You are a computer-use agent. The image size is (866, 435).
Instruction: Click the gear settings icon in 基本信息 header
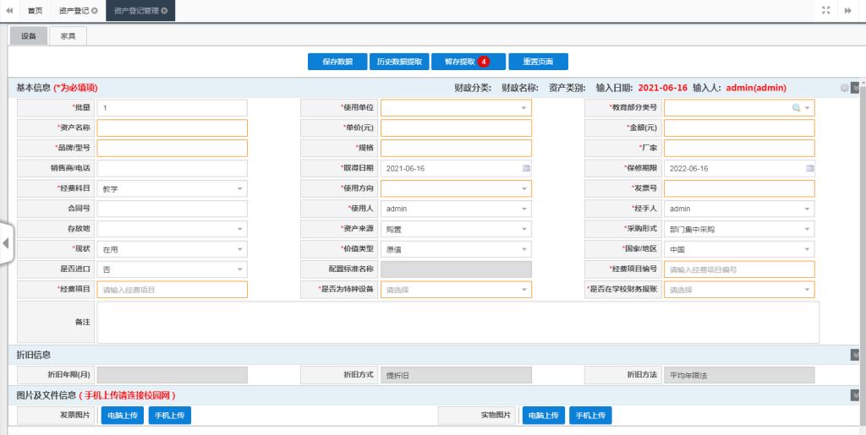(x=844, y=88)
